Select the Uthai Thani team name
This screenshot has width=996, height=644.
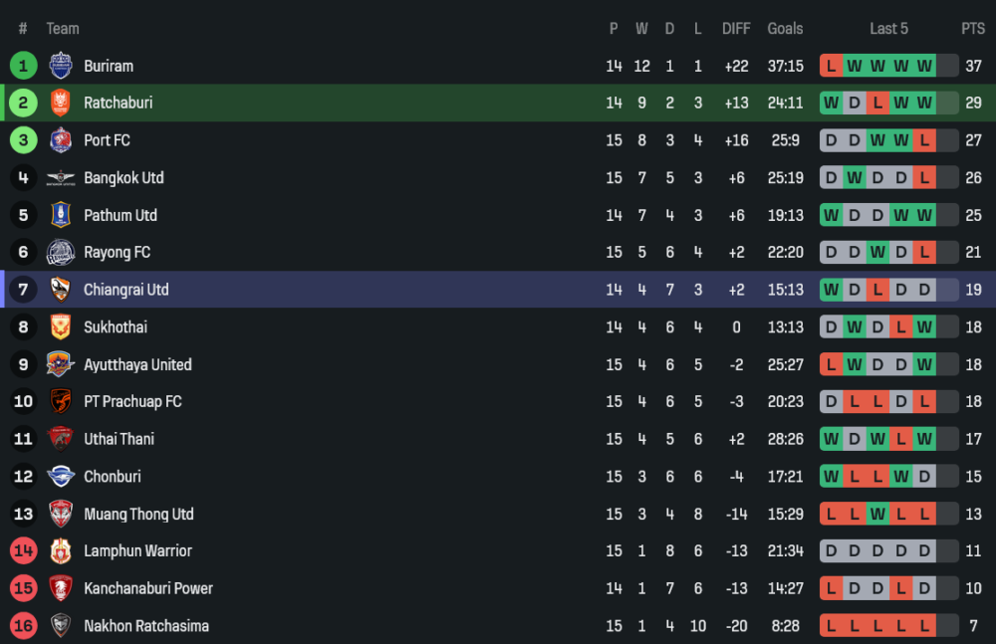coord(119,439)
